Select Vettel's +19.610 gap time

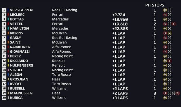point(120,24)
